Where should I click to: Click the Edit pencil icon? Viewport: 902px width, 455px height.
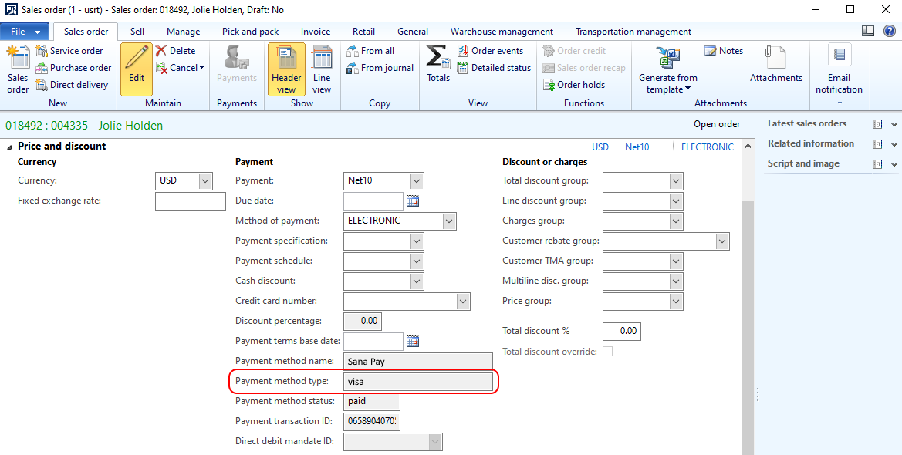point(137,59)
